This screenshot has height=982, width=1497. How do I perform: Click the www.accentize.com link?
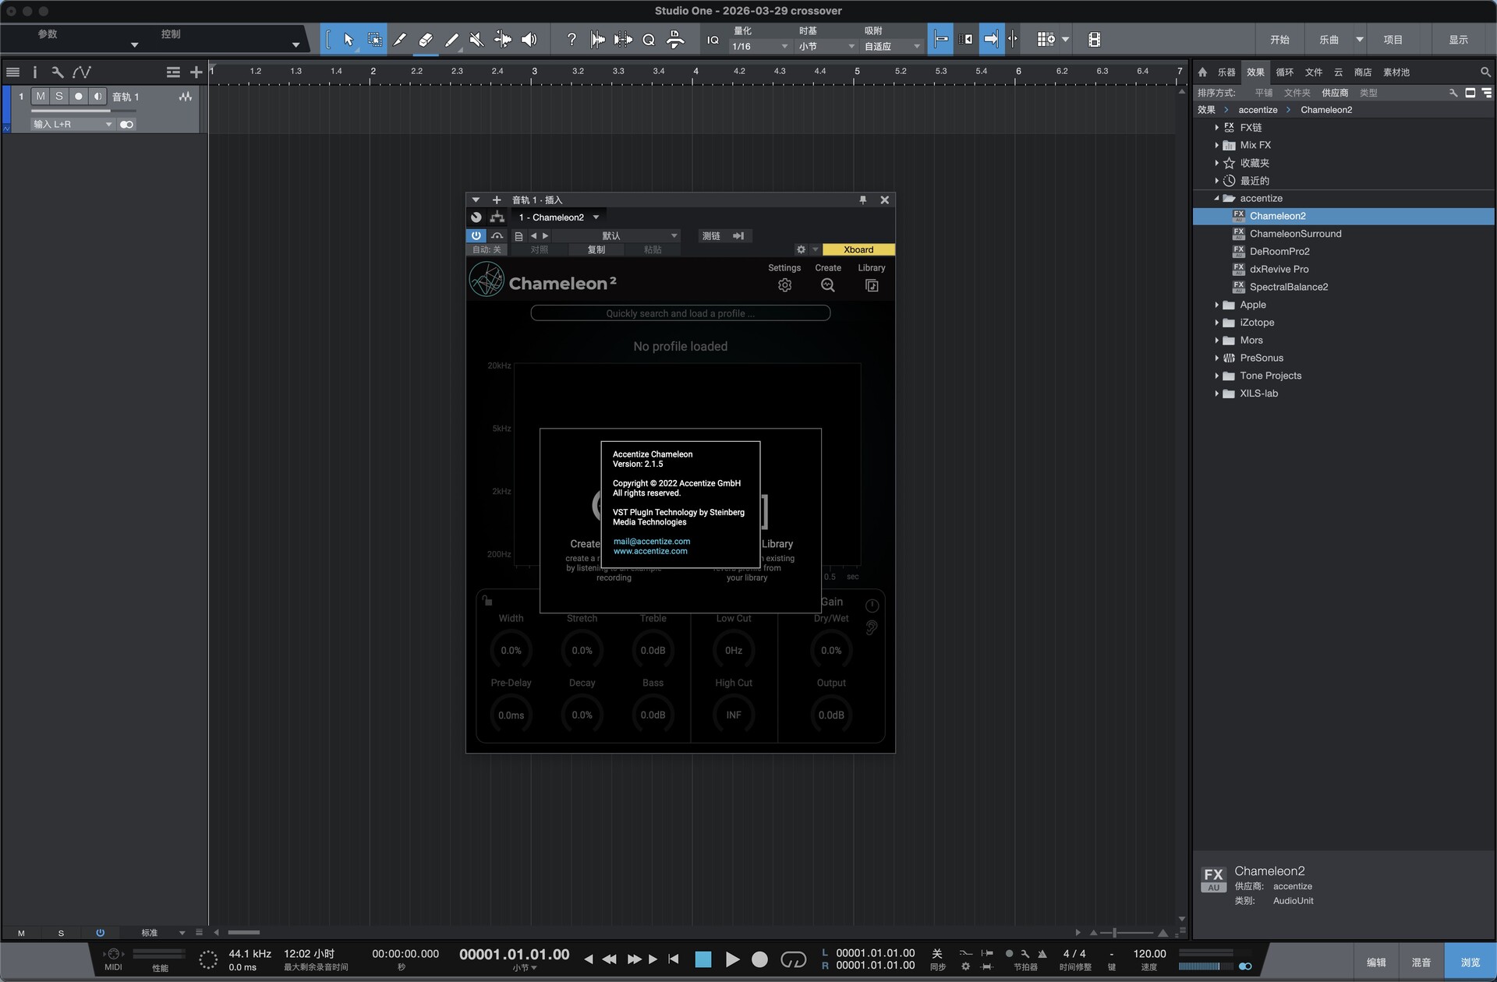[x=650, y=551]
